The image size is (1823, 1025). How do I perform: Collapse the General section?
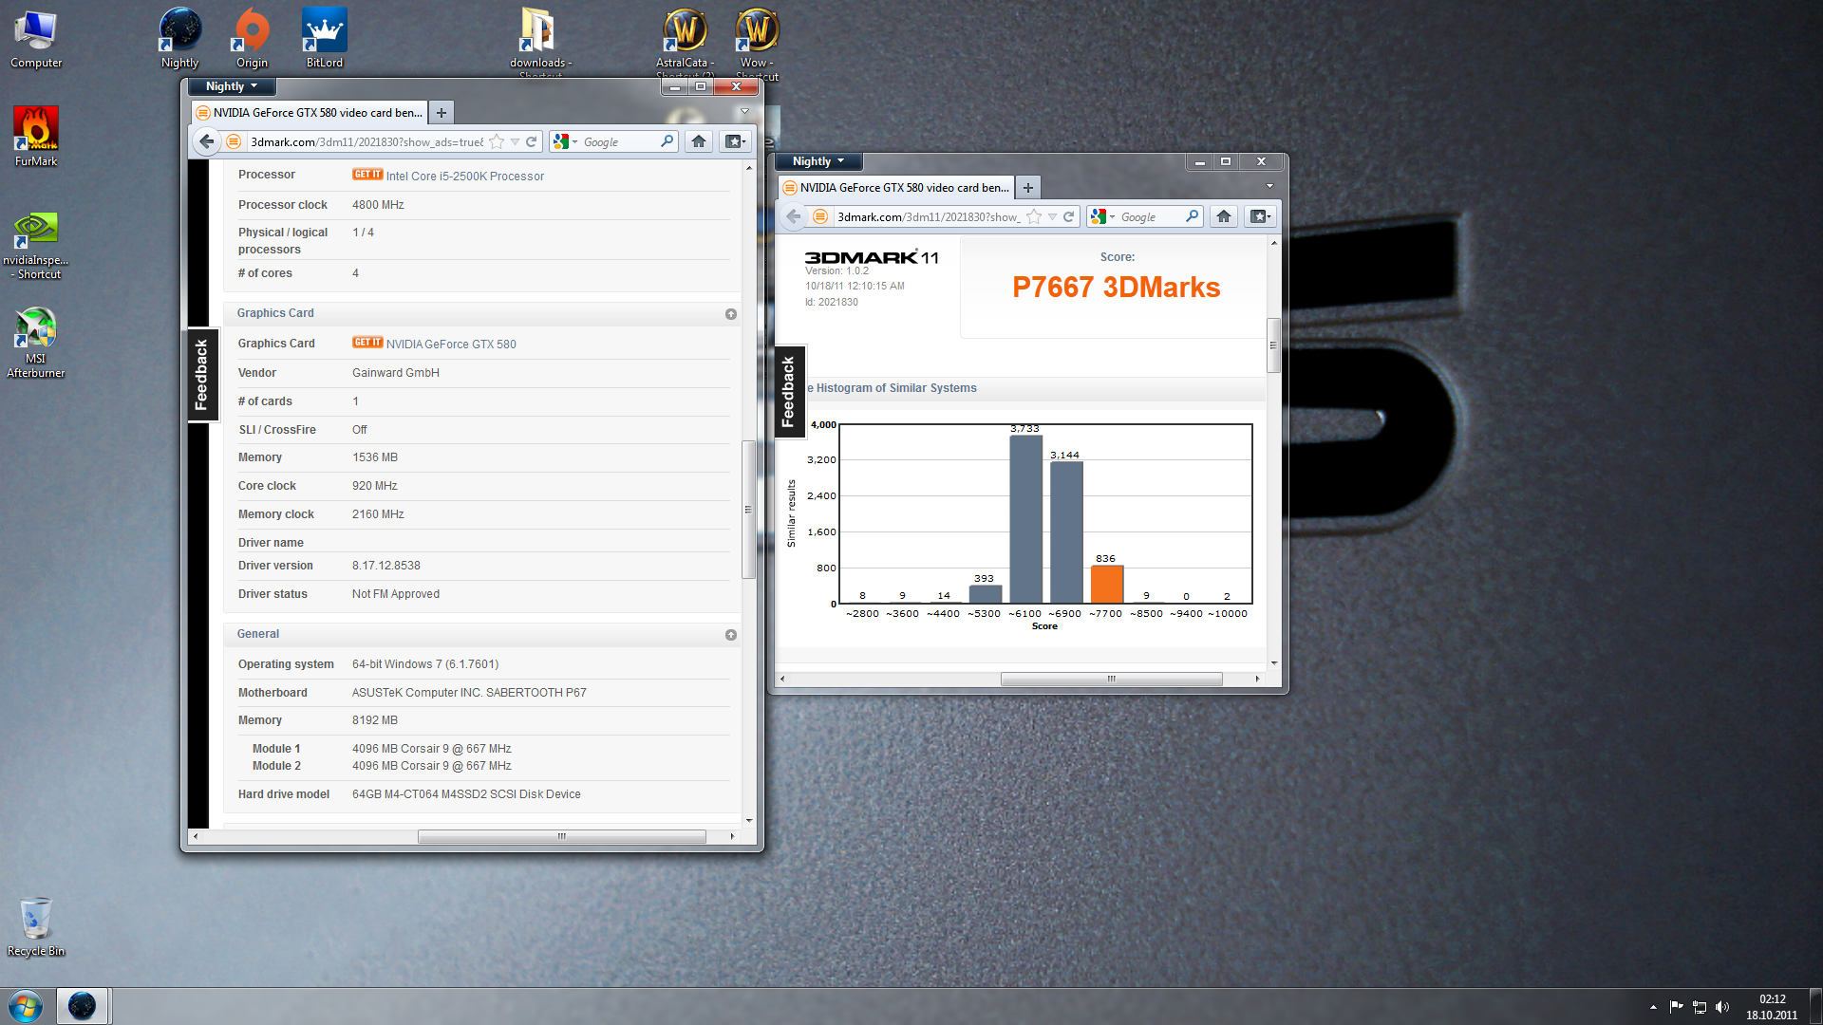[x=730, y=634]
